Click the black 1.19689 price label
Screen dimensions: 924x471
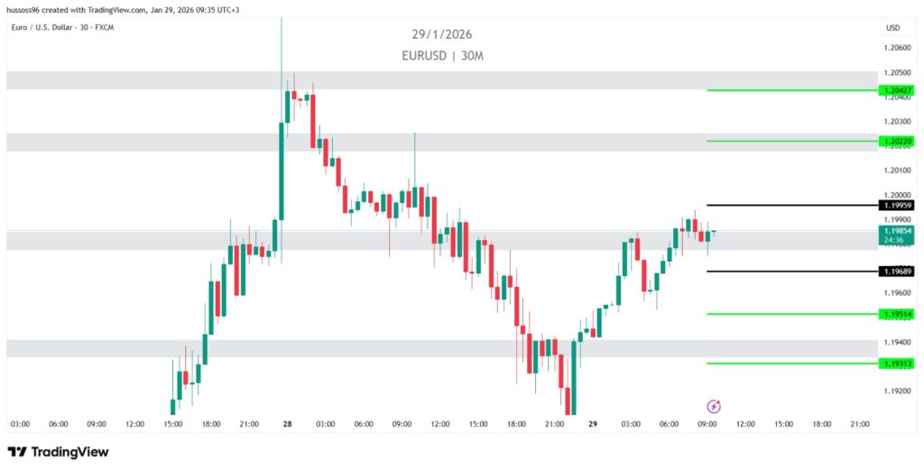click(x=899, y=271)
